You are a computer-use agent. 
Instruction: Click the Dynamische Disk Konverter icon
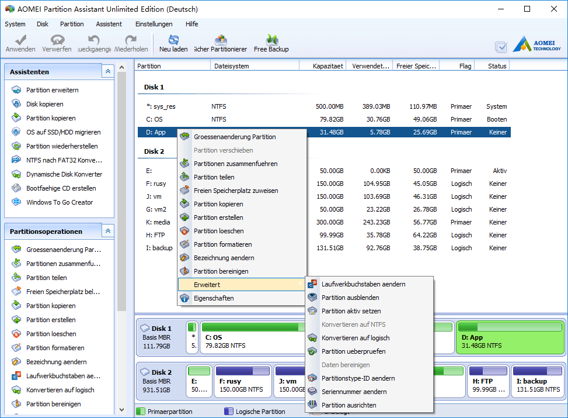[16, 174]
